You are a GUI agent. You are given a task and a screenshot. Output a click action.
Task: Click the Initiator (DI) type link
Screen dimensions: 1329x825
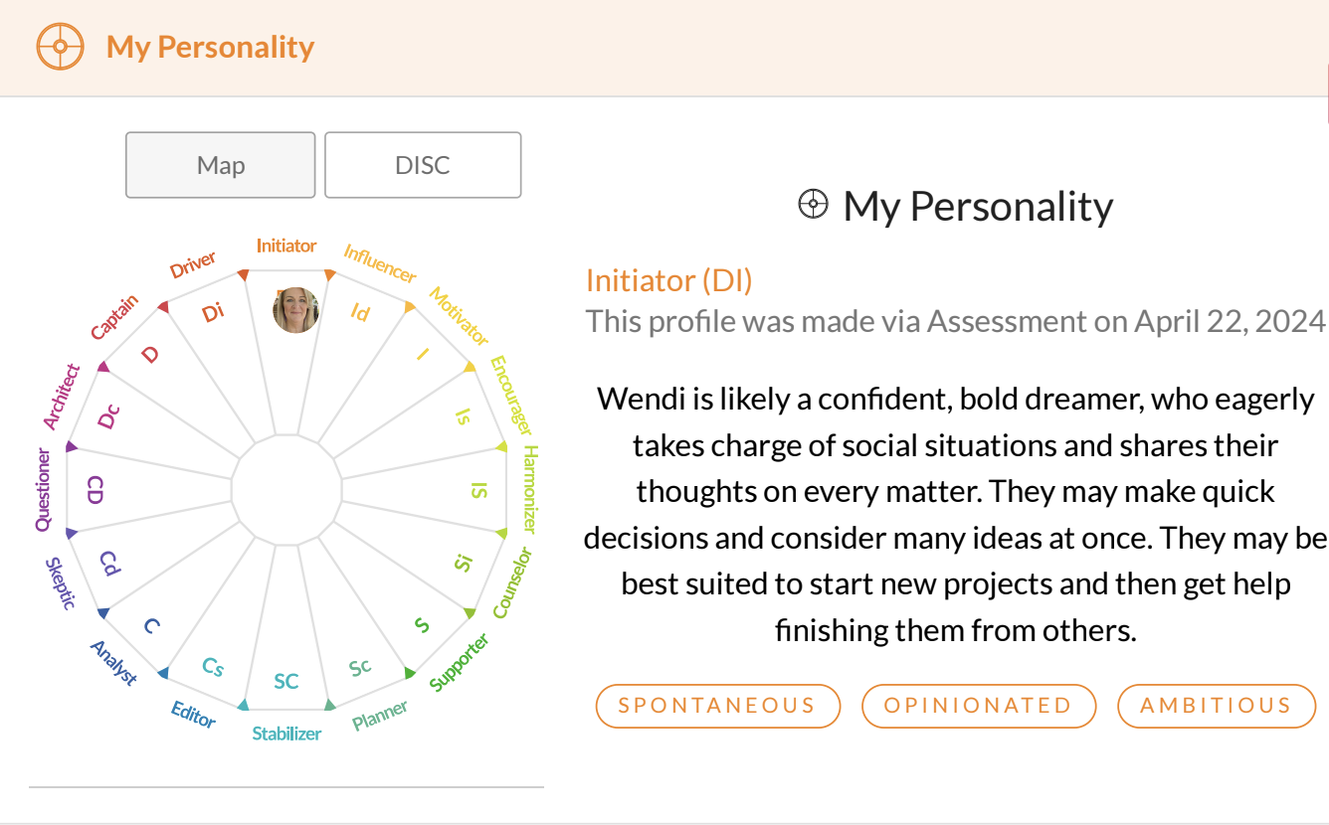coord(668,280)
